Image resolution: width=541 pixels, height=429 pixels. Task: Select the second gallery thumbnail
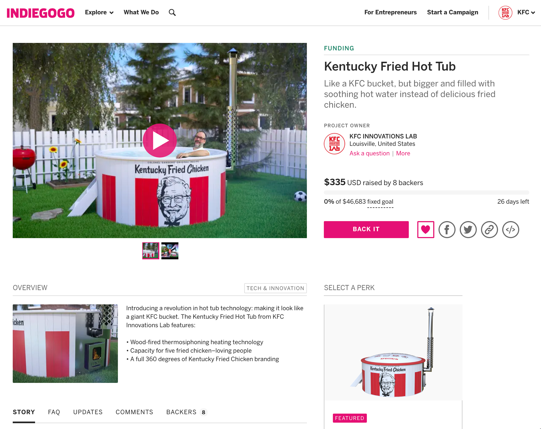pos(170,251)
